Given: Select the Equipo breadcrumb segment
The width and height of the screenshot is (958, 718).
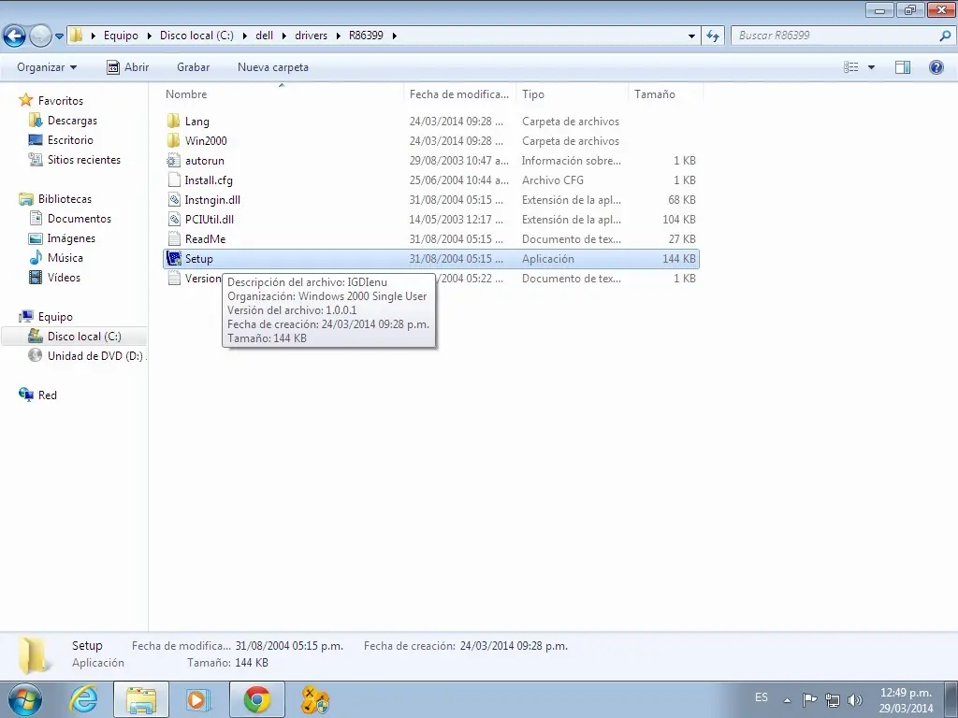Looking at the screenshot, I should pos(121,36).
